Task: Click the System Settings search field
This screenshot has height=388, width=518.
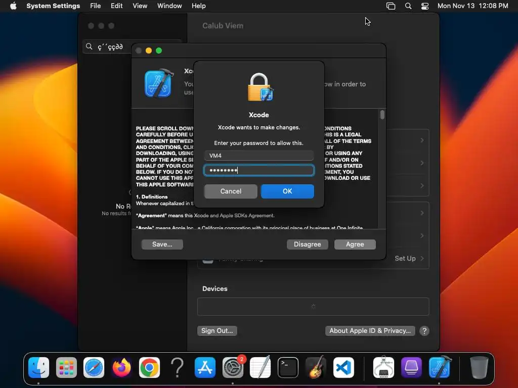Action: coord(132,46)
